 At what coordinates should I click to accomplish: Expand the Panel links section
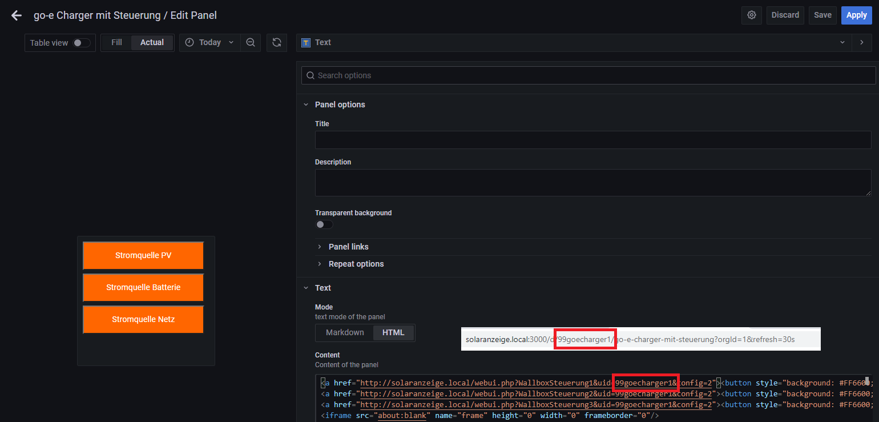pyautogui.click(x=348, y=247)
